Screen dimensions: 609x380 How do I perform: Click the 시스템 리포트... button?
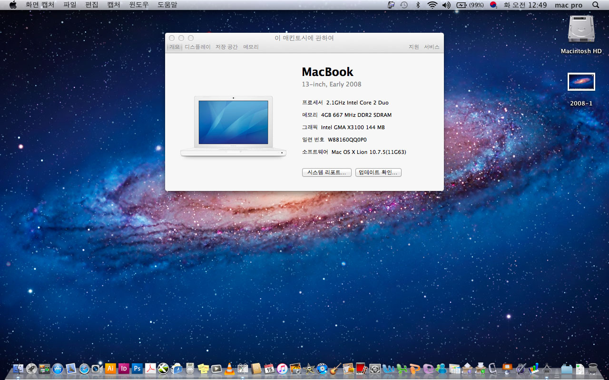[326, 172]
